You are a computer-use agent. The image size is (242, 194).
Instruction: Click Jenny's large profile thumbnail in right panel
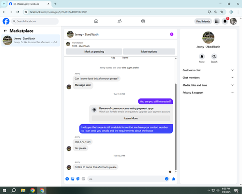[x=208, y=37]
